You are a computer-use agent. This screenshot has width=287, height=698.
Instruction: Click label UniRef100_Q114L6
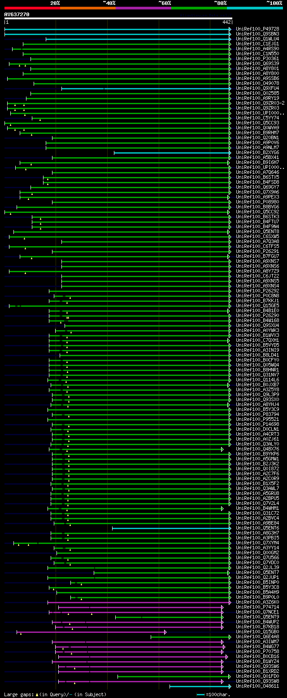pos(257,380)
